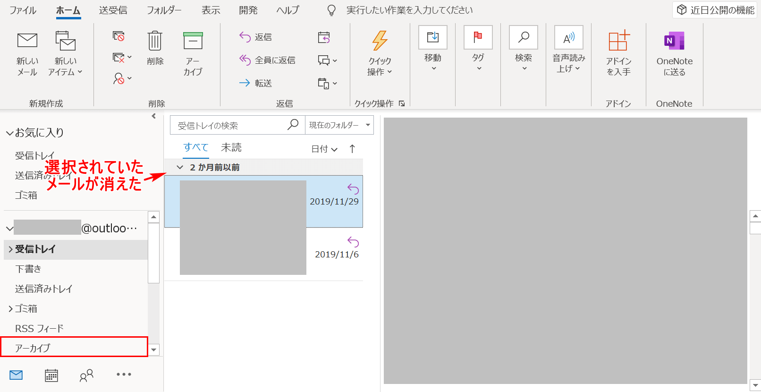This screenshot has height=392, width=761.
Task: Click the Archive (アーカイブ) ribbon icon
Action: pyautogui.click(x=193, y=42)
